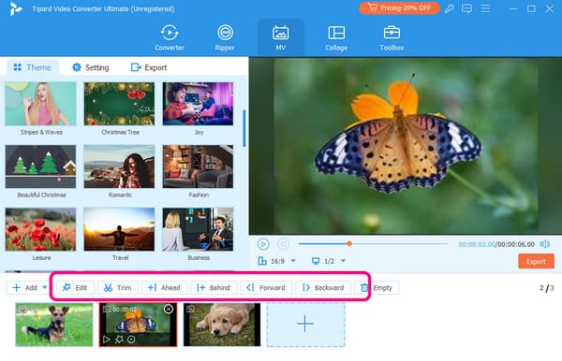Click the playback progress slider handle
562x361 pixels.
[x=349, y=244]
